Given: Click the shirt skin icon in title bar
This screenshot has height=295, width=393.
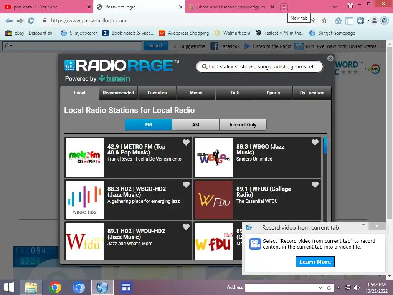Looking at the screenshot, I should pyautogui.click(x=350, y=5).
